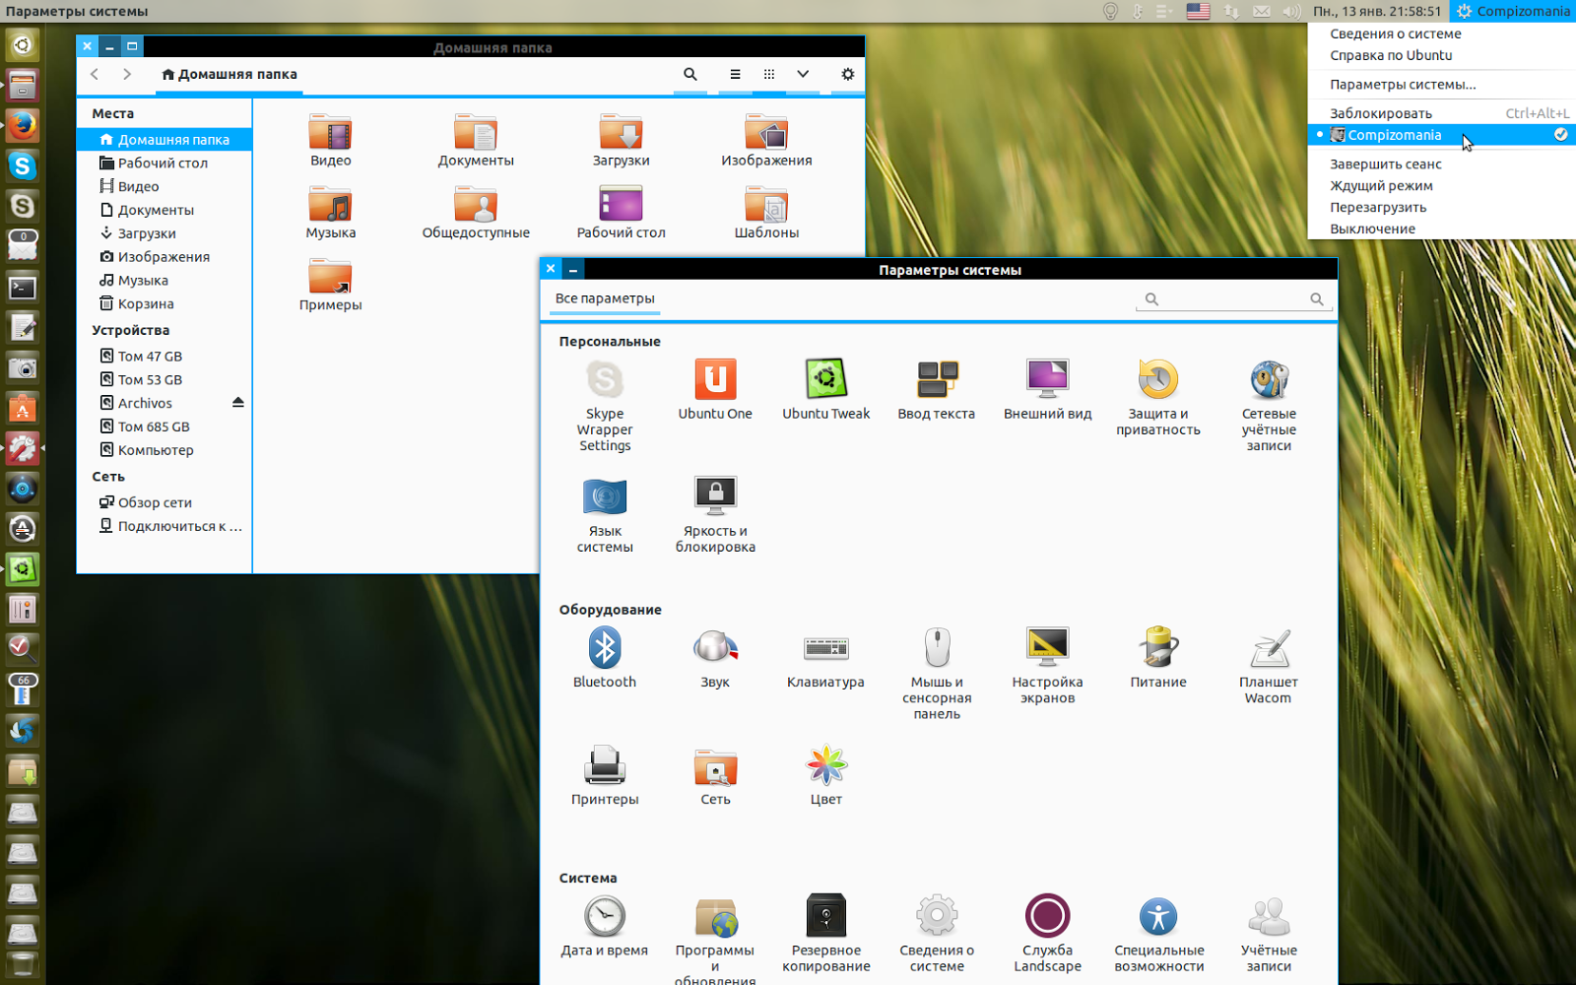The width and height of the screenshot is (1576, 985).
Task: Open the Compizomania session menu in panel
Action: (1513, 11)
